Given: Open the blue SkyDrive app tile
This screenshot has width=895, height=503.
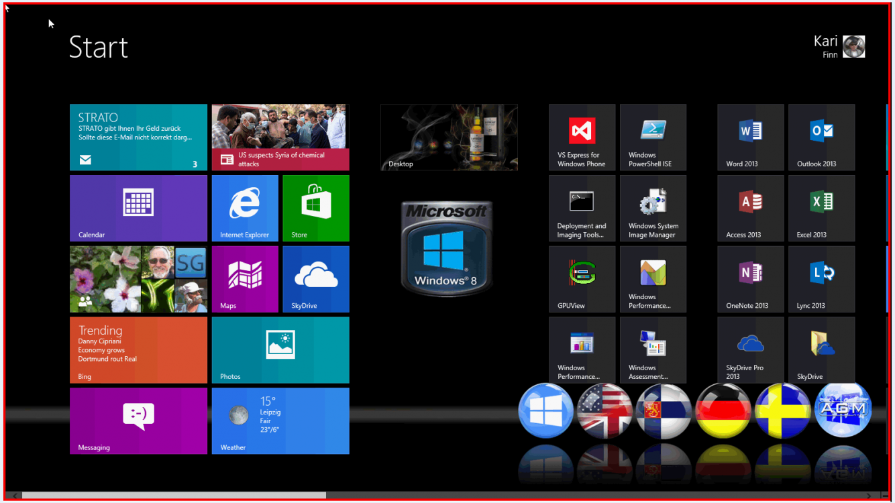Looking at the screenshot, I should tap(316, 279).
